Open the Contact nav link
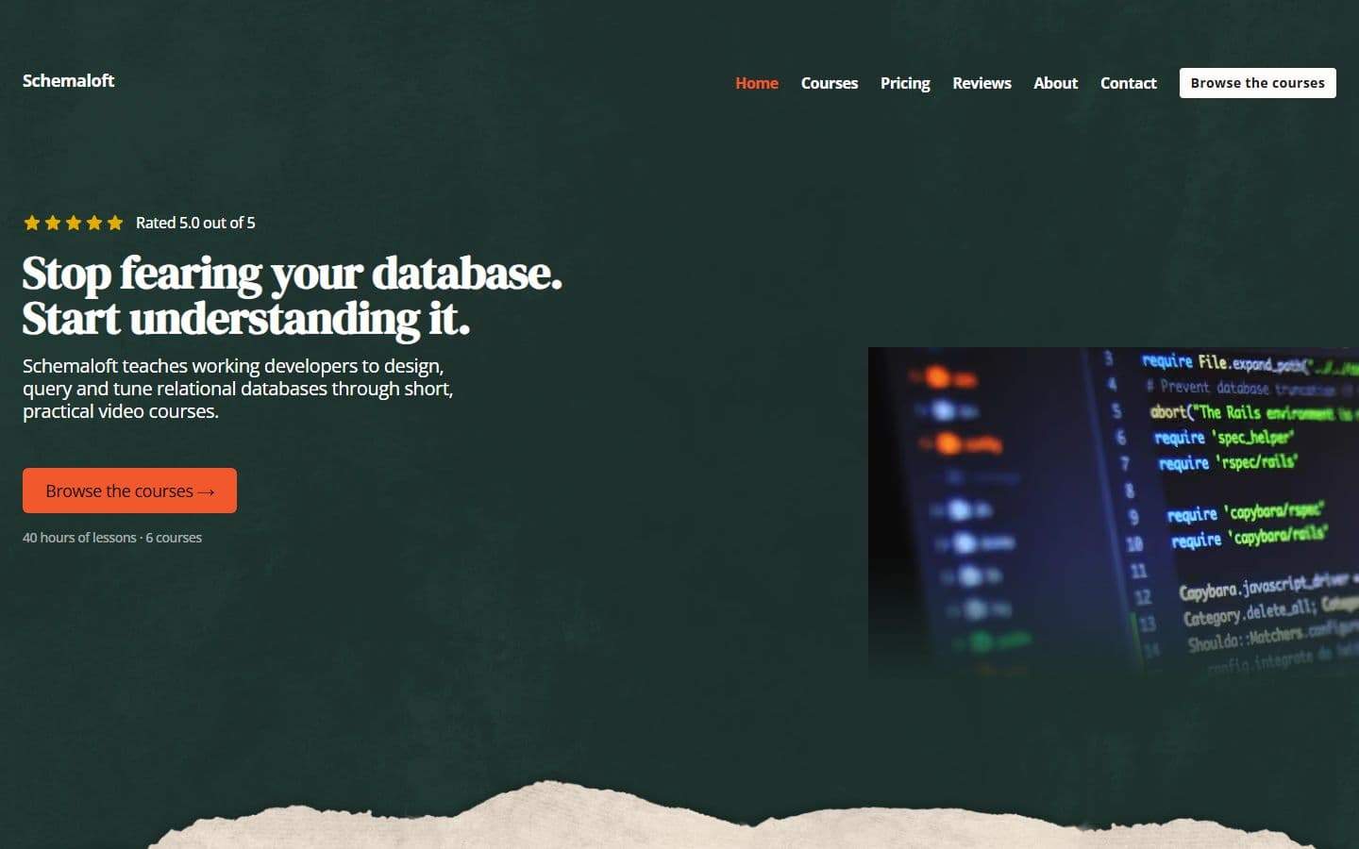Viewport: 1359px width, 849px height. pos(1128,83)
